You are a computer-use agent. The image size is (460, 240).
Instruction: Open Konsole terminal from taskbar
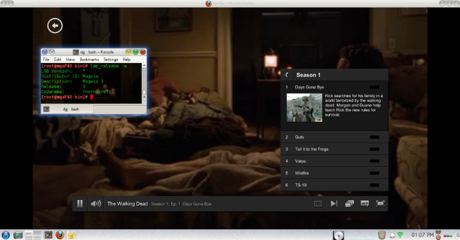(x=49, y=235)
